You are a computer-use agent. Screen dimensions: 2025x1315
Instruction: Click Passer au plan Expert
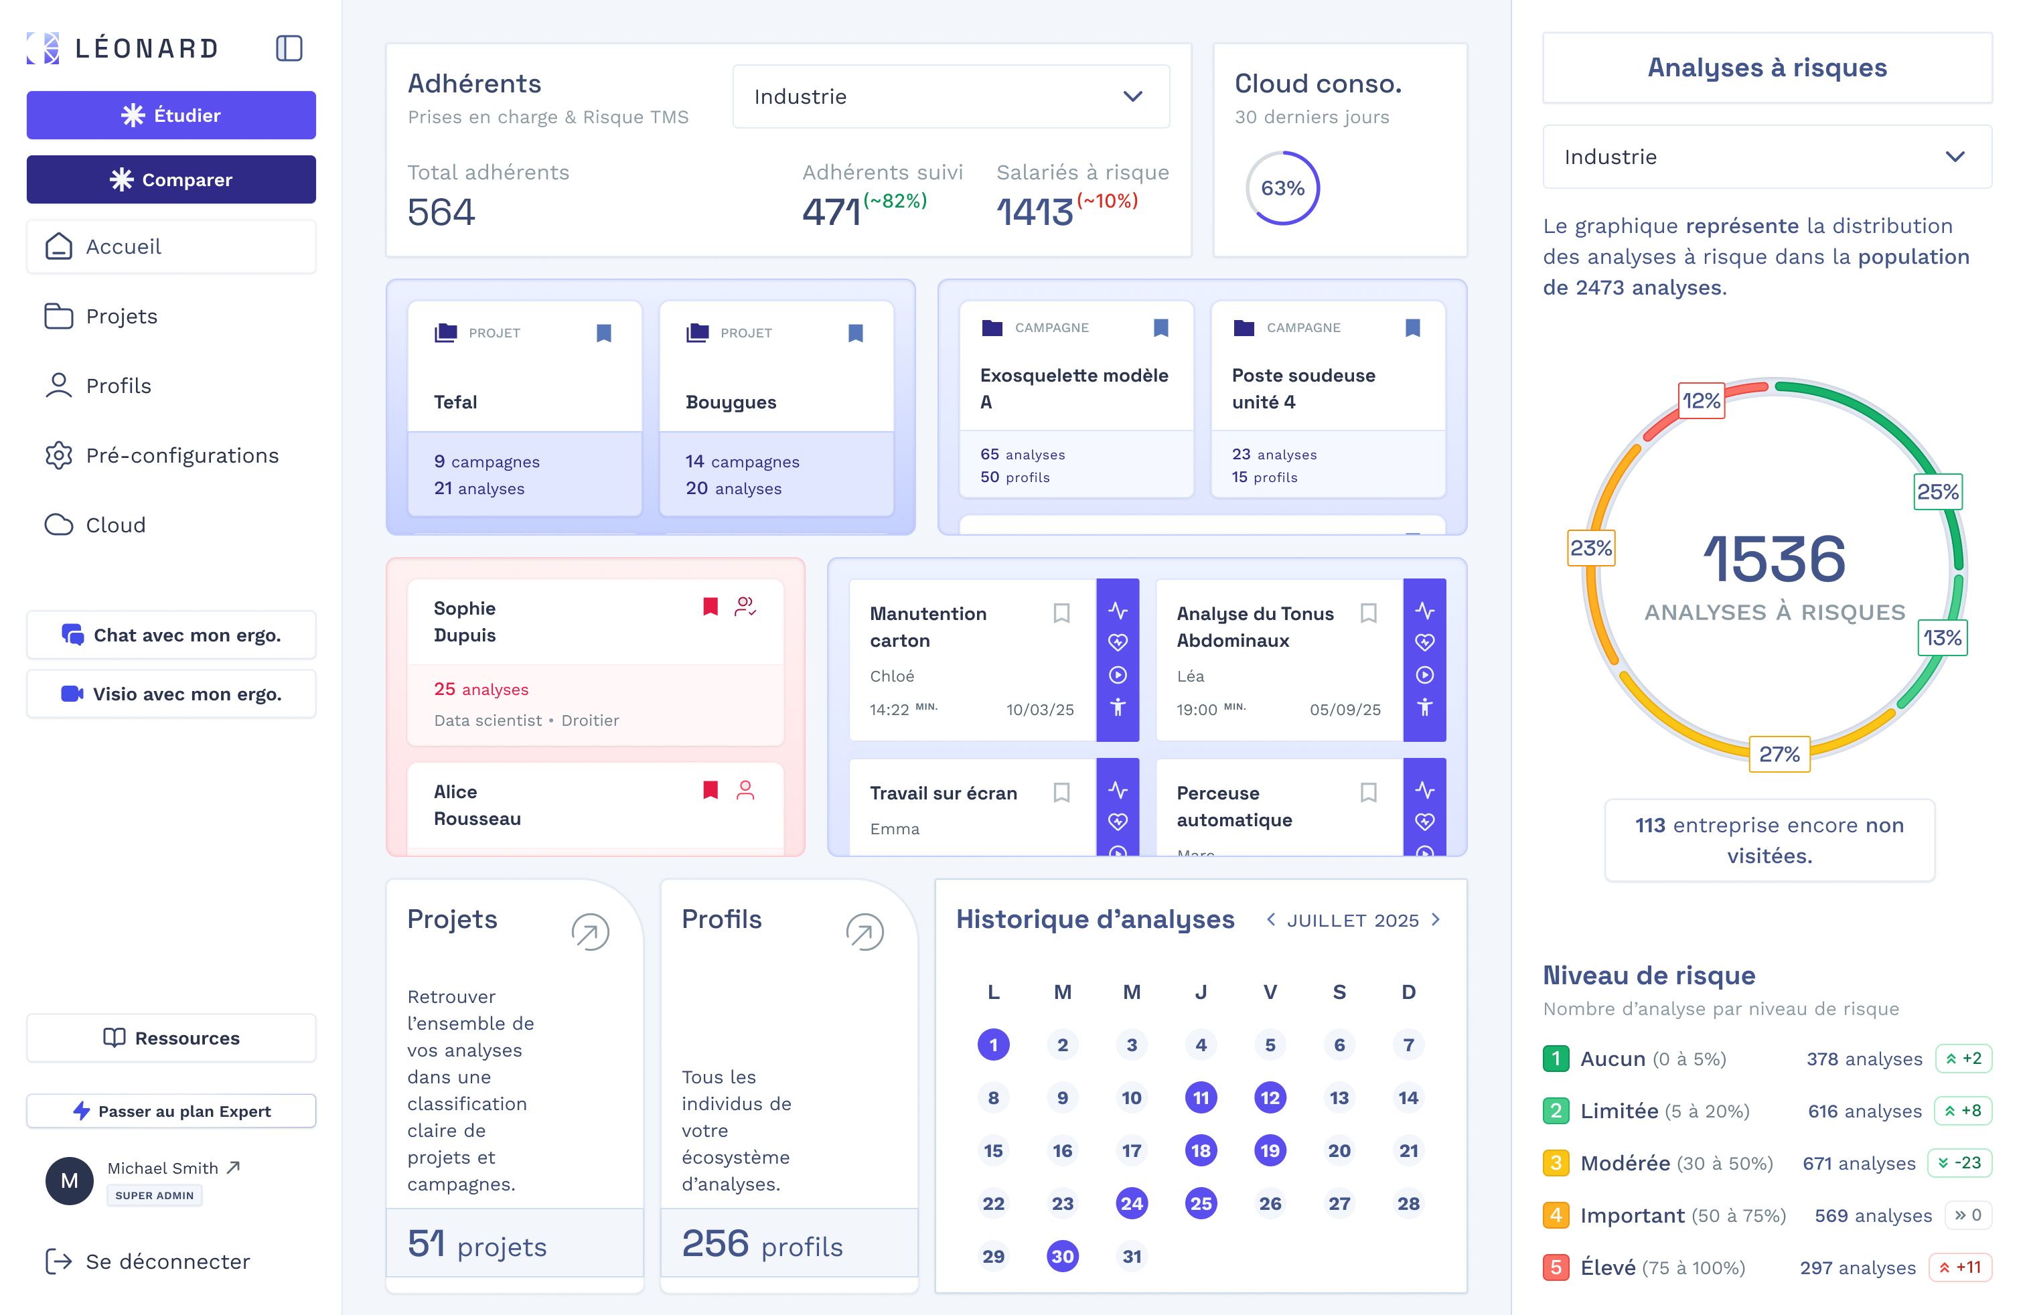[171, 1111]
